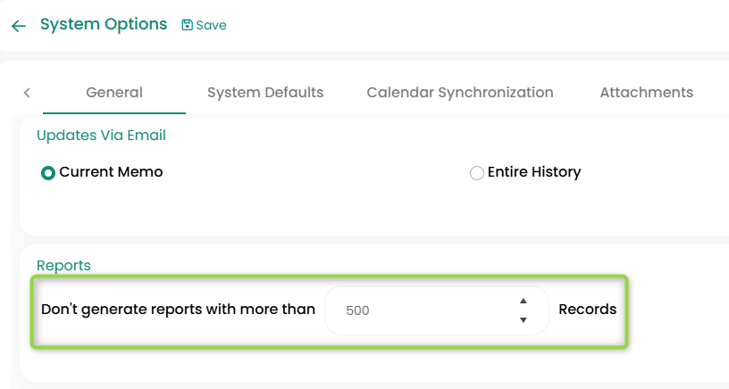
Task: Click the Save floppy disk icon
Action: pyautogui.click(x=188, y=25)
